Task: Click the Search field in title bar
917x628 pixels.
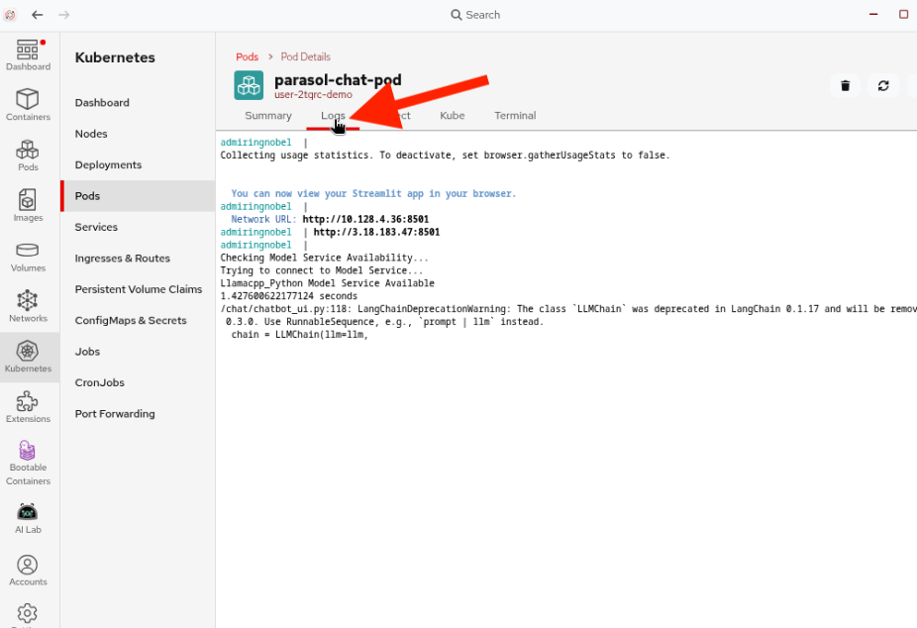Action: click(x=475, y=15)
